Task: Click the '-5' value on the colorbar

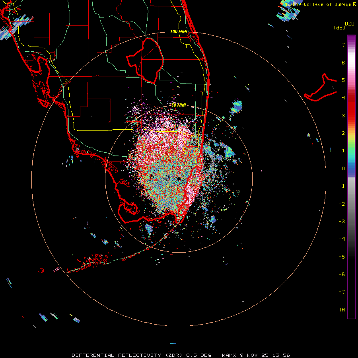Action: (x=342, y=257)
